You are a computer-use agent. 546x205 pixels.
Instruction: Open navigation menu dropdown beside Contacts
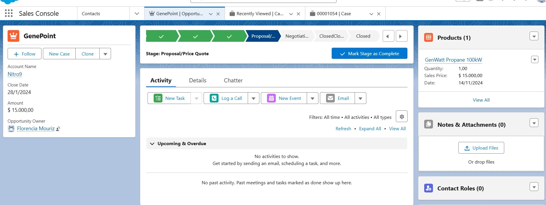coord(137,14)
